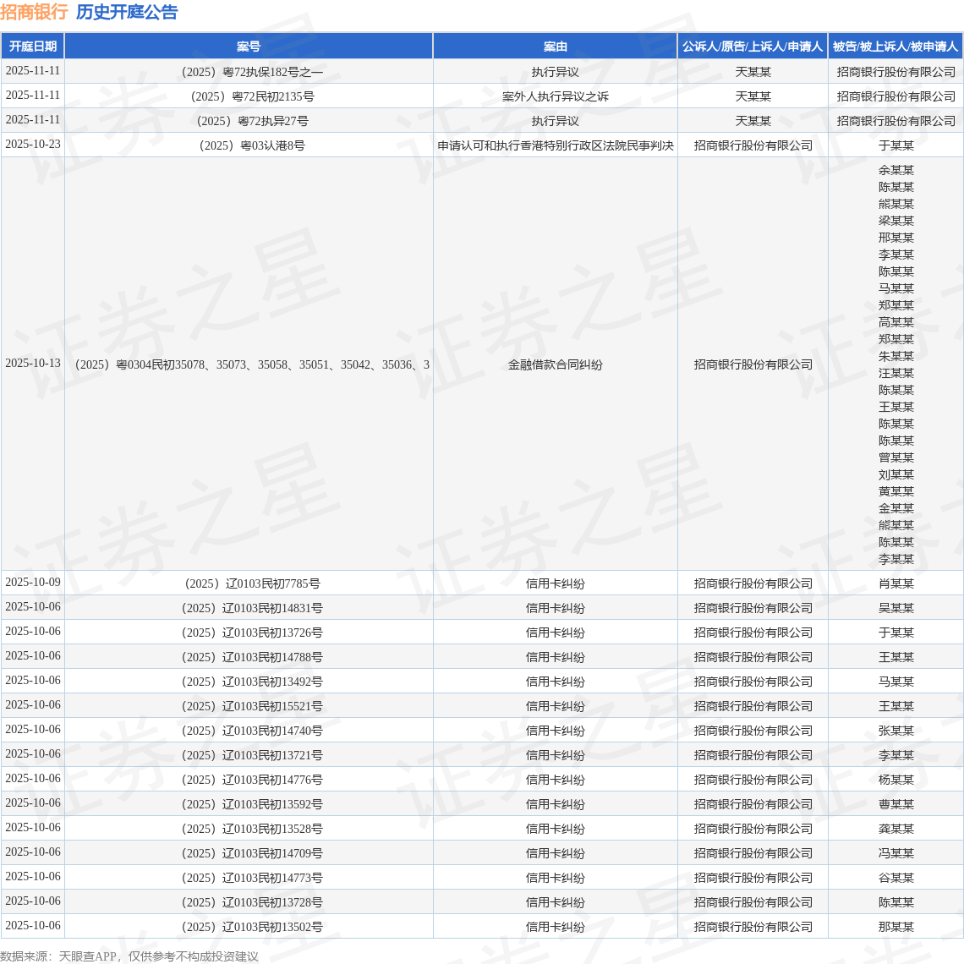
Task: Click the 金融借款合同纠纷 cell
Action: click(556, 364)
